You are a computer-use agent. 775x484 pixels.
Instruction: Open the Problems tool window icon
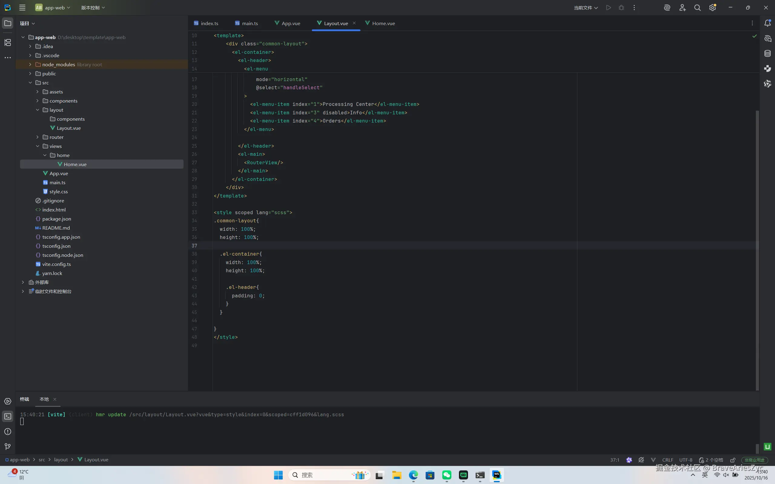8,431
